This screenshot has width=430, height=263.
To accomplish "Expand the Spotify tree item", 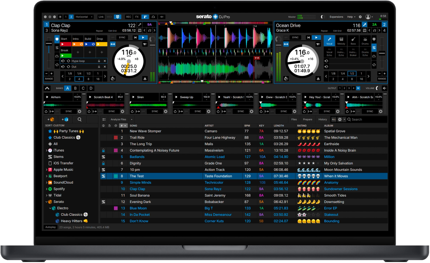I will [46, 189].
